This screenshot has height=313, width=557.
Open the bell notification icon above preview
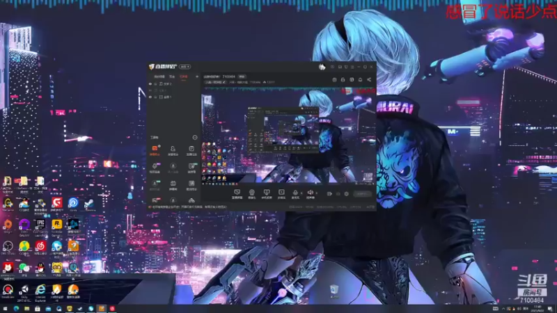360,79
